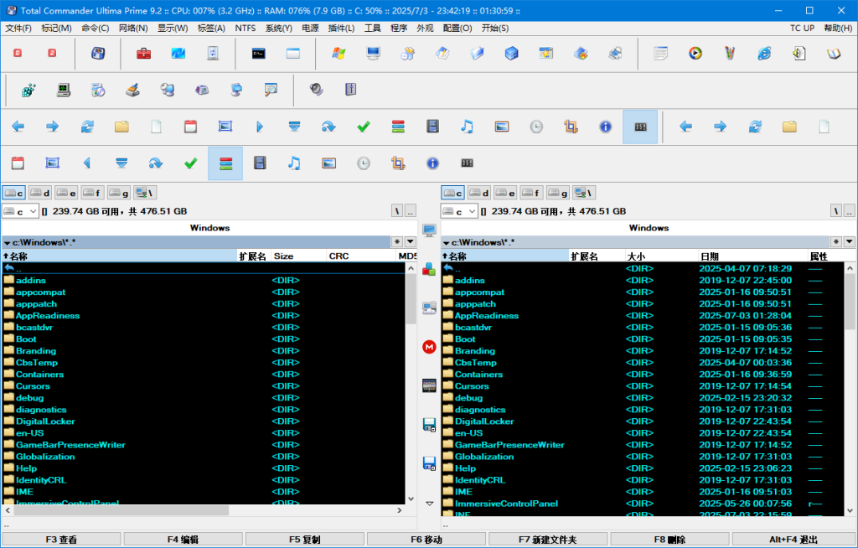Click the Windows flag logo icon
The image size is (858, 548).
click(339, 53)
